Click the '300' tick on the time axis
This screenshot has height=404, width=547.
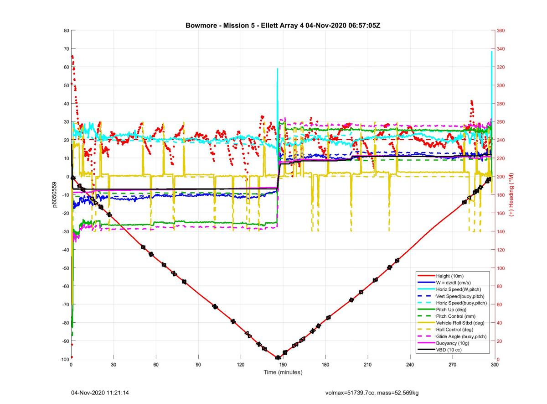[x=495, y=364]
